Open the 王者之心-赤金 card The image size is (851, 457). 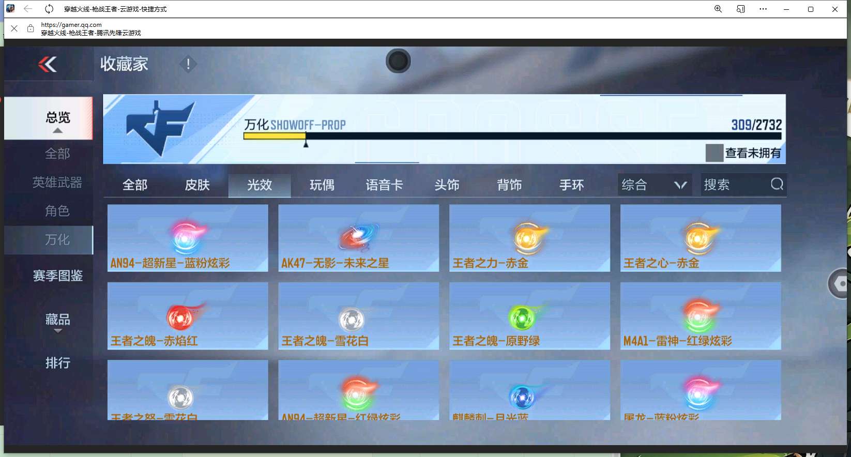[x=701, y=238]
